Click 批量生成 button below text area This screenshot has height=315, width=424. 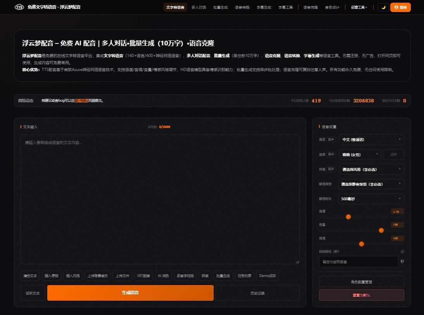pos(223,276)
